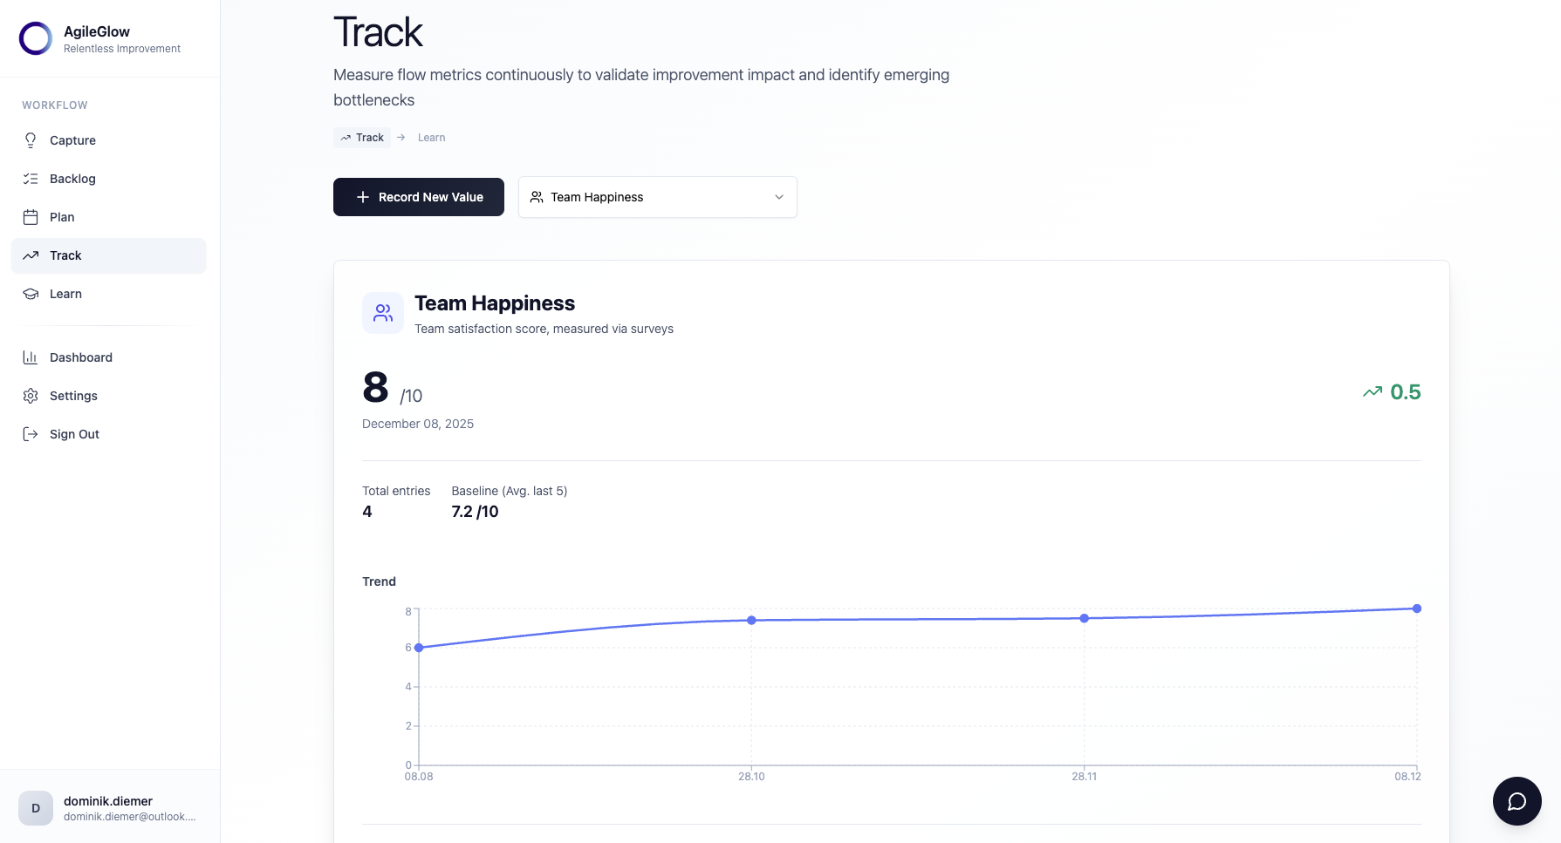Screen dimensions: 1561x843
Task: Click the Learn graduation cap icon
Action: [31, 294]
